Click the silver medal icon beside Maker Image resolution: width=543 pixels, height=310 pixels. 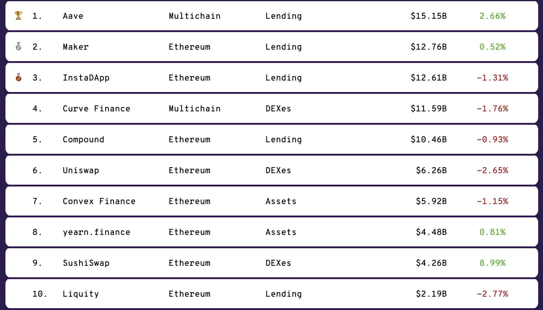(x=18, y=46)
